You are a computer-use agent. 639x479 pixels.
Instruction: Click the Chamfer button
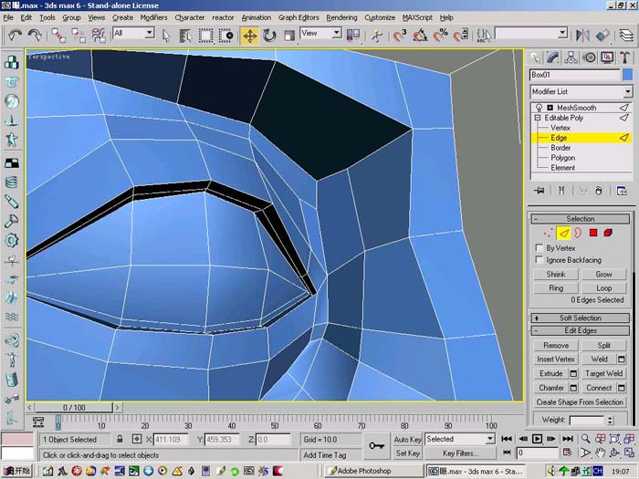pyautogui.click(x=551, y=388)
